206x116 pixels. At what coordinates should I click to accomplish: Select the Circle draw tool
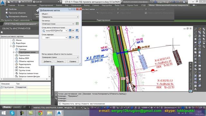click(195, 49)
